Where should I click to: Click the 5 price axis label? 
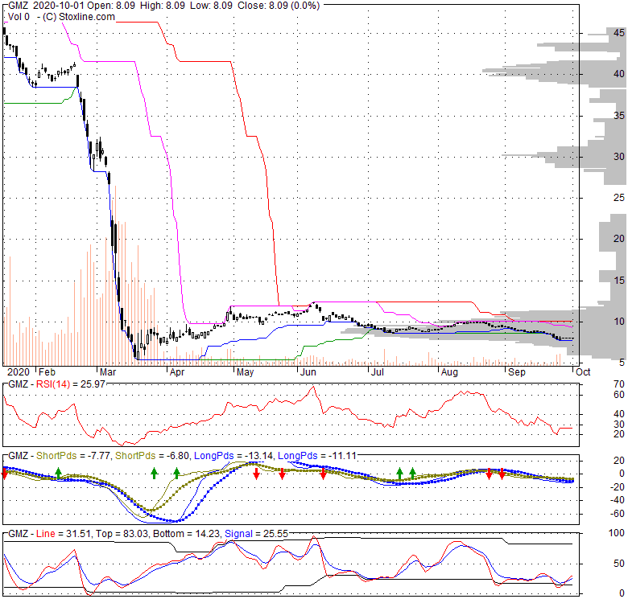coord(622,363)
